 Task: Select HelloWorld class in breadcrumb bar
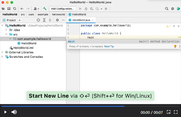77,14
